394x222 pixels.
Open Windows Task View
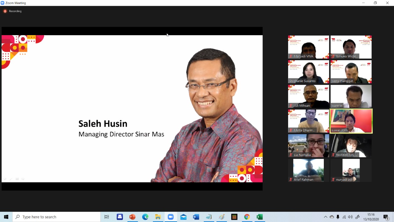pos(107,217)
